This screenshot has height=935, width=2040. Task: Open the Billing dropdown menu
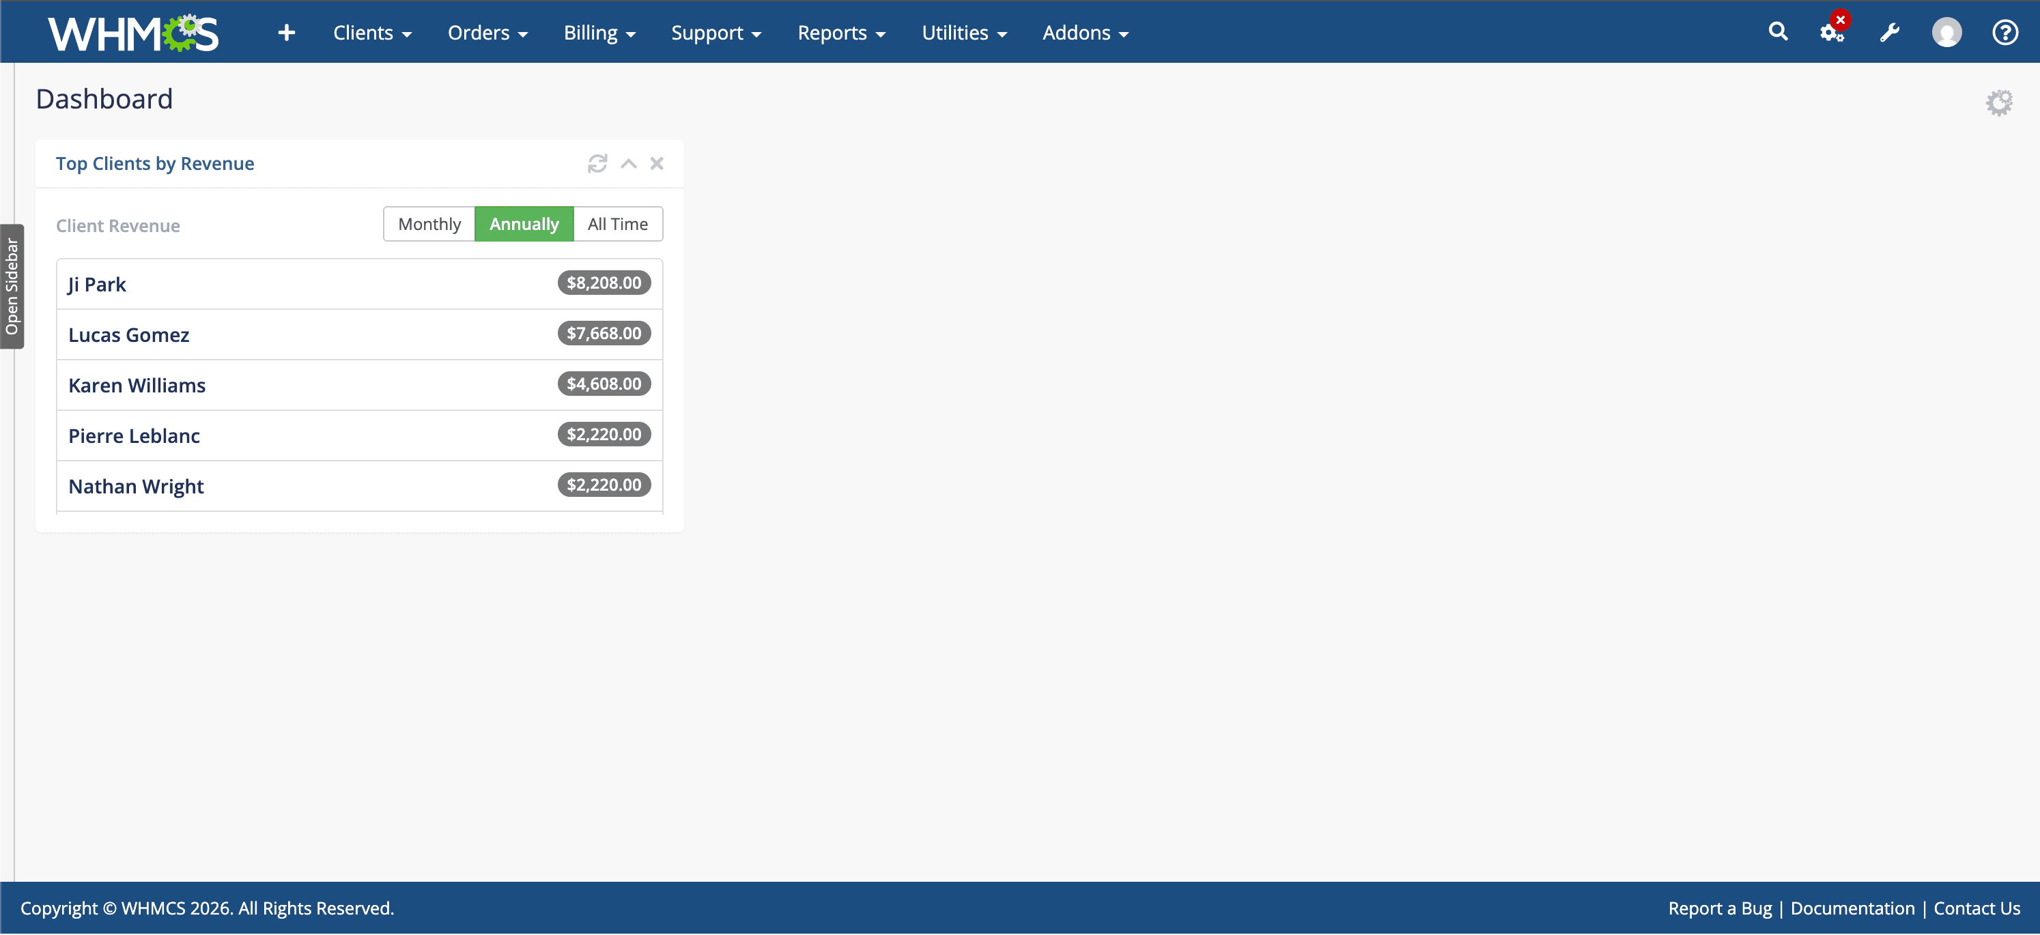(x=599, y=33)
